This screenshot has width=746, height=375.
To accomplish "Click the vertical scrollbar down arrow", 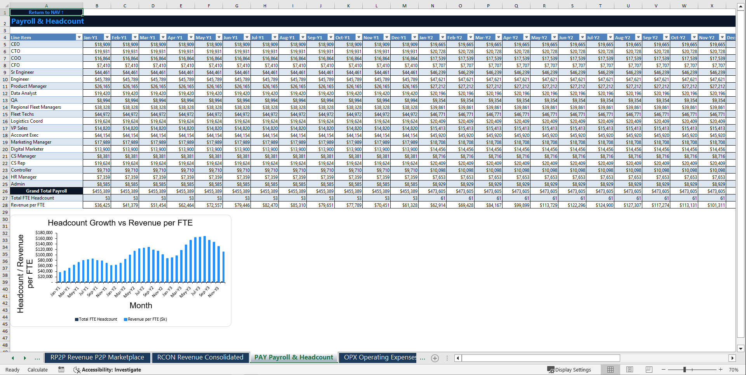I will tap(741, 349).
